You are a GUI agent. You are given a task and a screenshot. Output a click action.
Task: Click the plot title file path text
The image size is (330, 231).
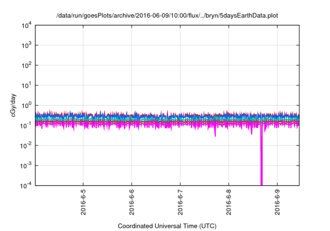coord(167,15)
